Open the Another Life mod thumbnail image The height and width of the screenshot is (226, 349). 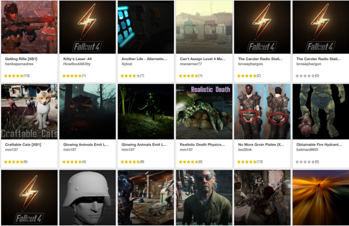(x=146, y=27)
